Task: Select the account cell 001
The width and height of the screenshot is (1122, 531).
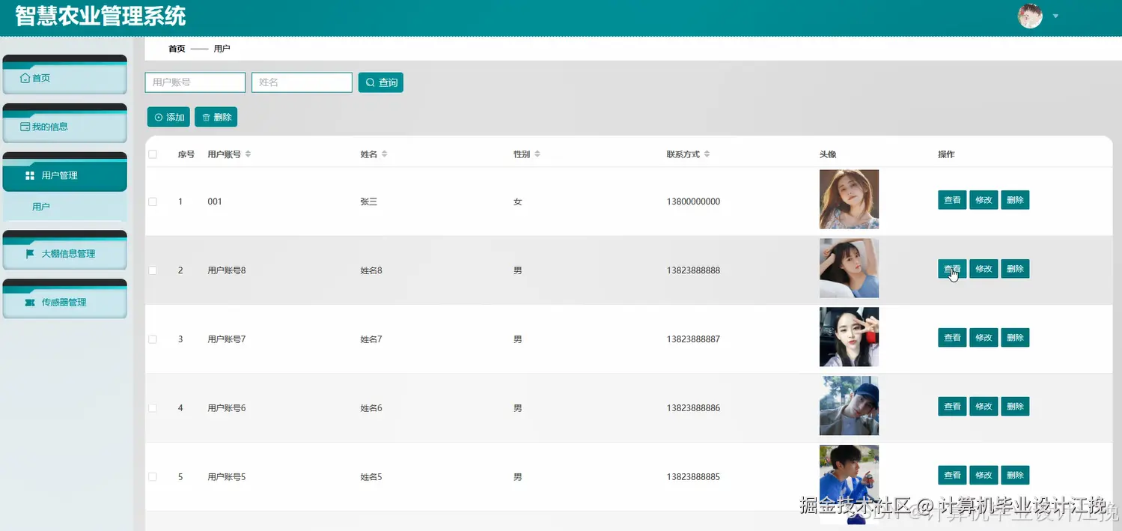Action: (x=215, y=201)
